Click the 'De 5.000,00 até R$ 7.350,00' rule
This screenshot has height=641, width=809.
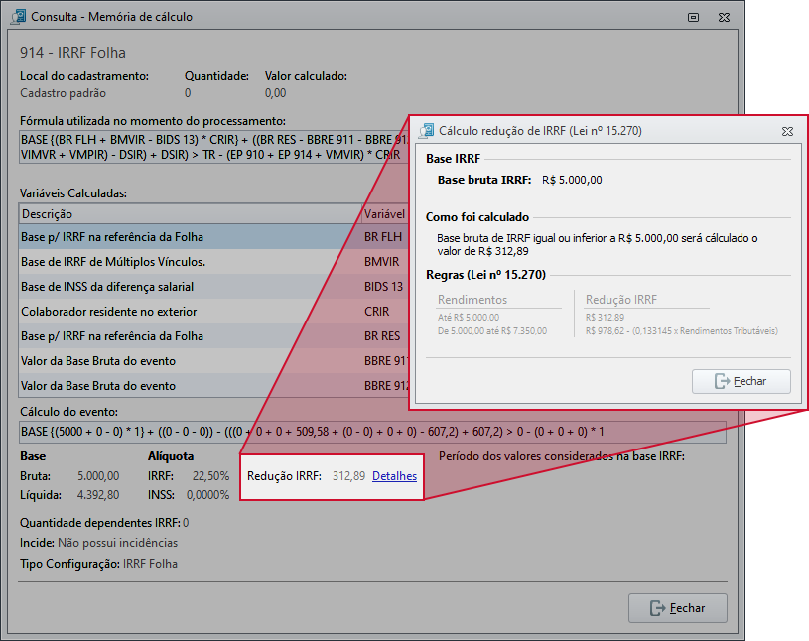pos(492,331)
